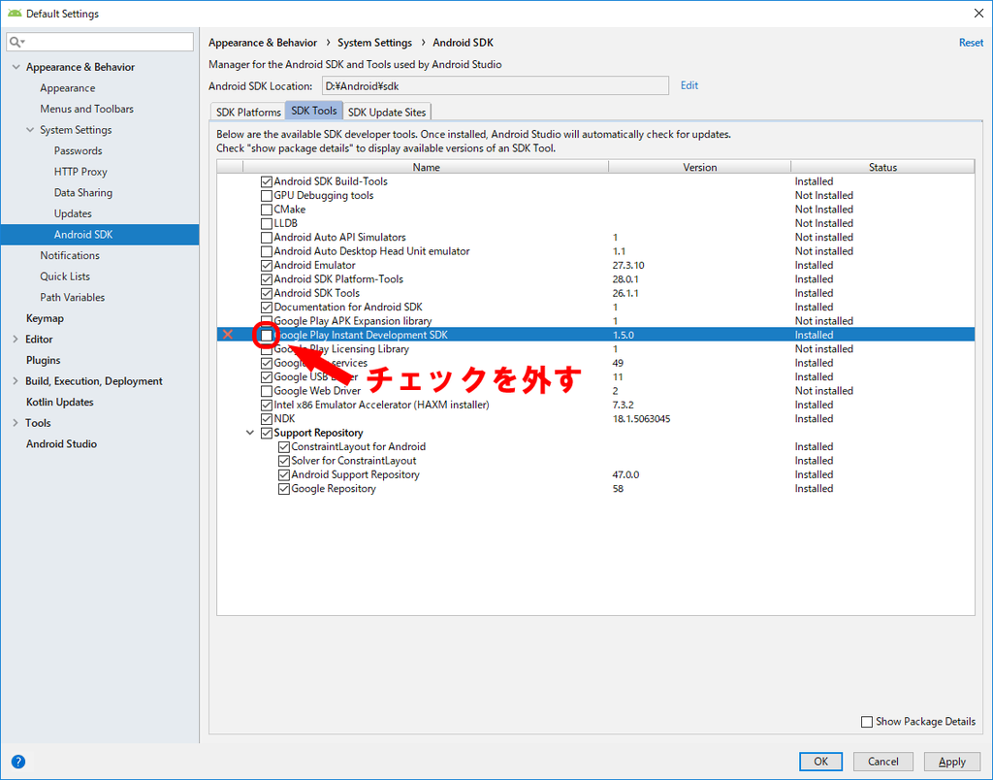Screen dimensions: 993x780
Task: Select Keymap in the sidebar
Action: click(x=45, y=318)
